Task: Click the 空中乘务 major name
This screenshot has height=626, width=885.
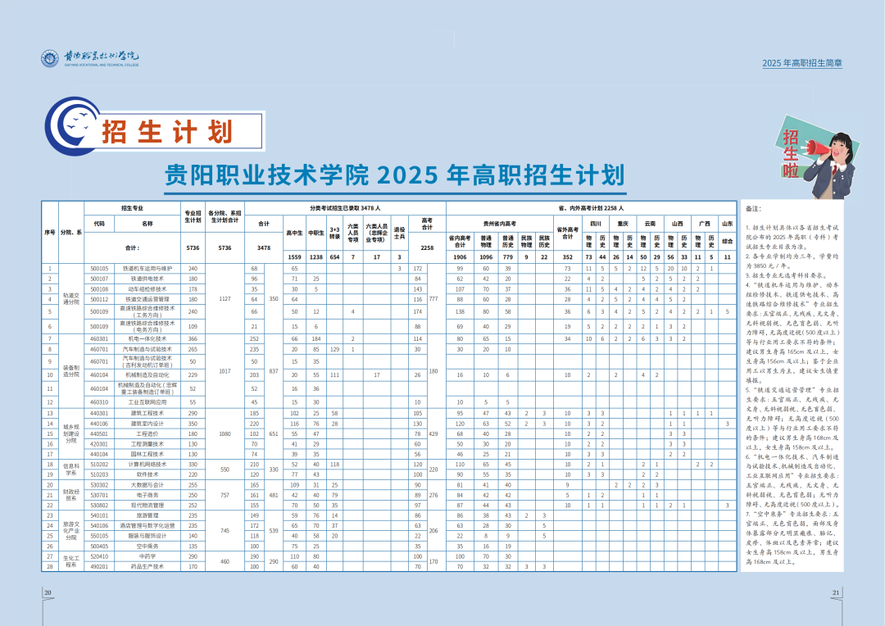Action: (x=147, y=545)
